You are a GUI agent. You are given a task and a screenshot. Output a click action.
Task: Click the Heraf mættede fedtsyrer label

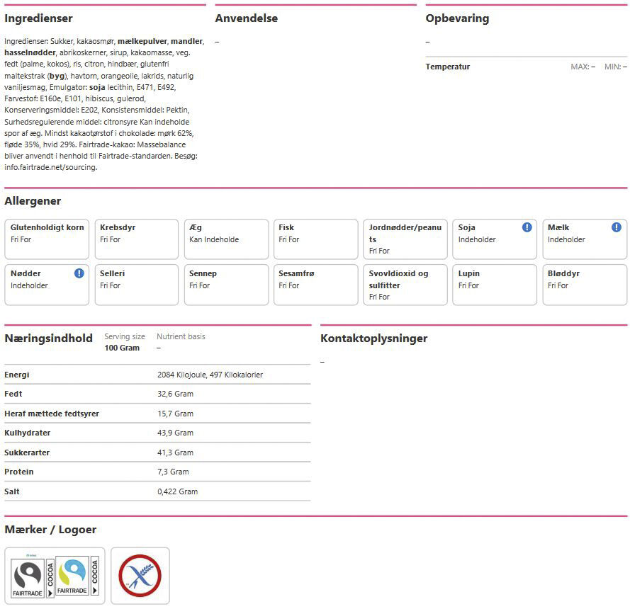[52, 414]
